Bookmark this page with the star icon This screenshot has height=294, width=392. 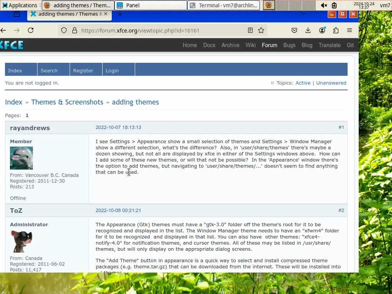(261, 31)
